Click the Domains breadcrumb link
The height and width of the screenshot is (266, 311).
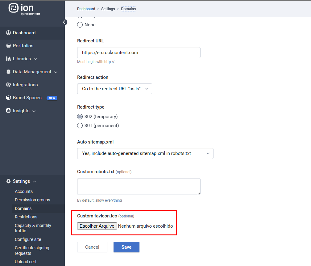(128, 9)
